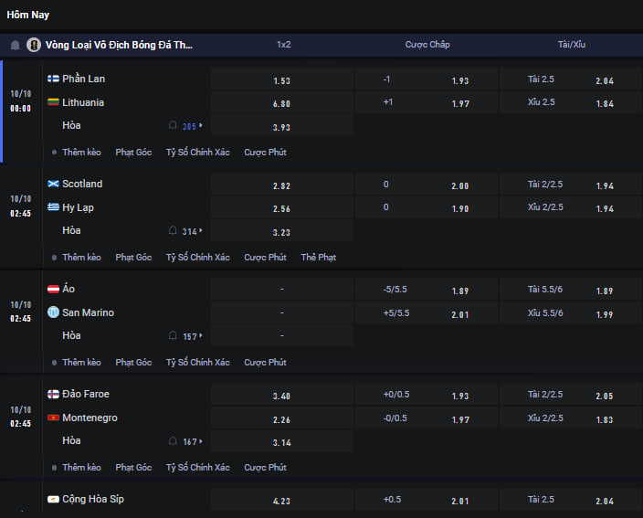Screen dimensions: 643x518
Task: Click the Phần Lan flag icon
Action: (53, 79)
